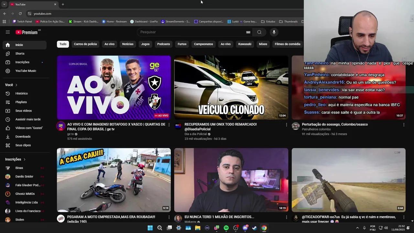Open Dia a dia Policial channel name
Image resolution: width=414 pixels, height=233 pixels.
[x=195, y=134]
